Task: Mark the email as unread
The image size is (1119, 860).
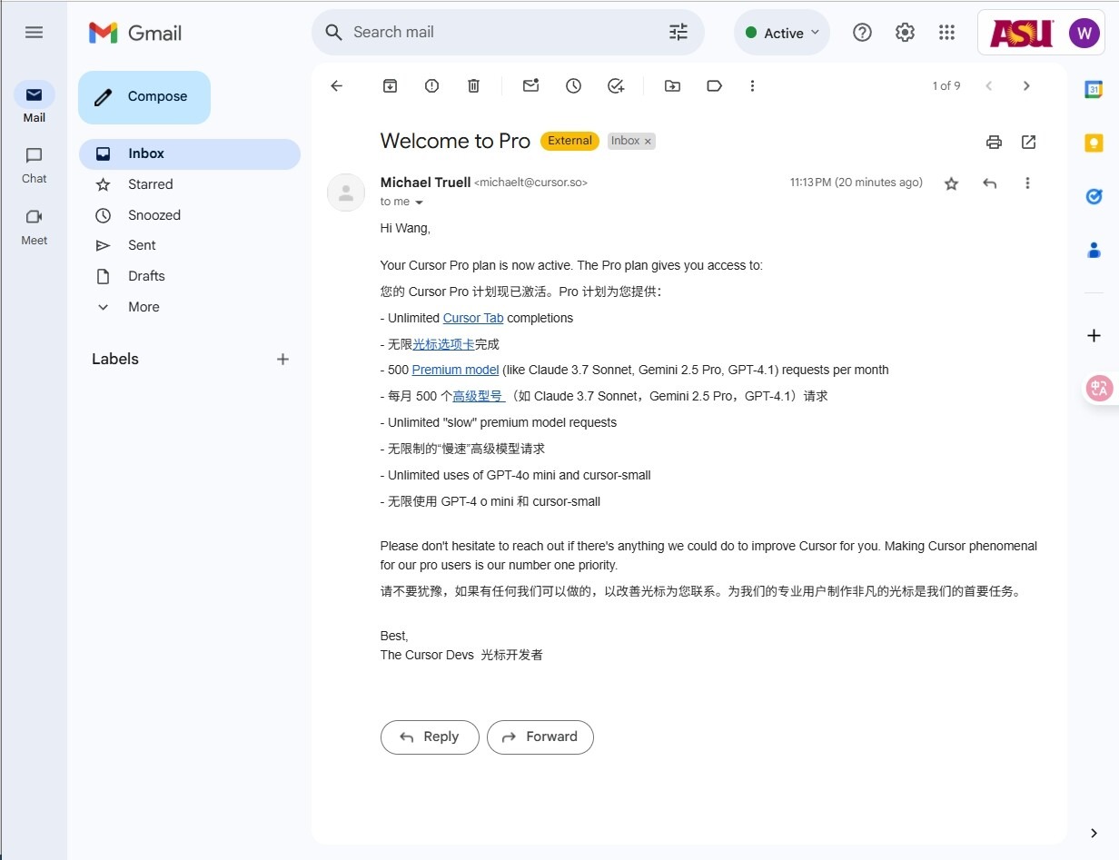Action: pyautogui.click(x=530, y=85)
